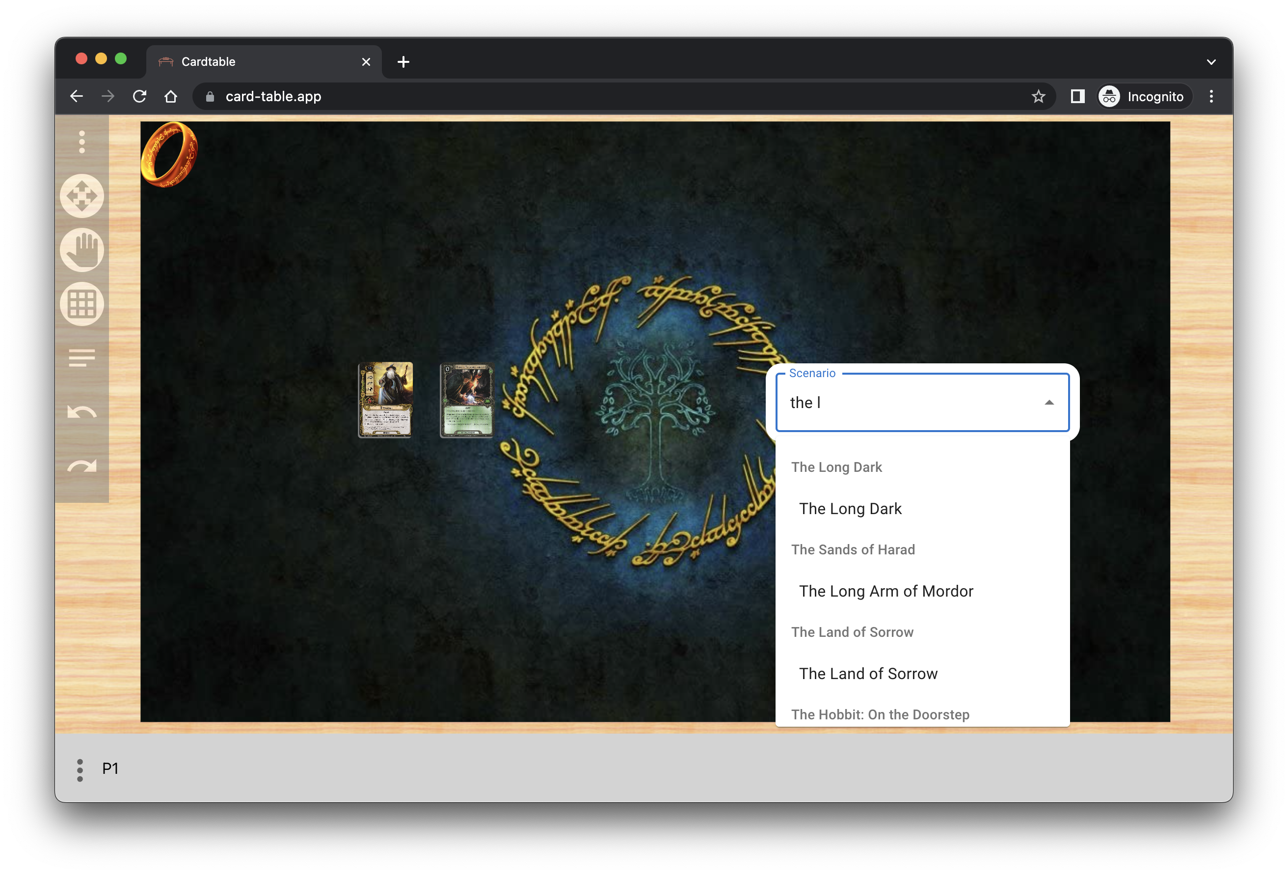Viewport: 1288px width, 875px height.
Task: Choose The Long Arm of Mordor
Action: coord(922,591)
